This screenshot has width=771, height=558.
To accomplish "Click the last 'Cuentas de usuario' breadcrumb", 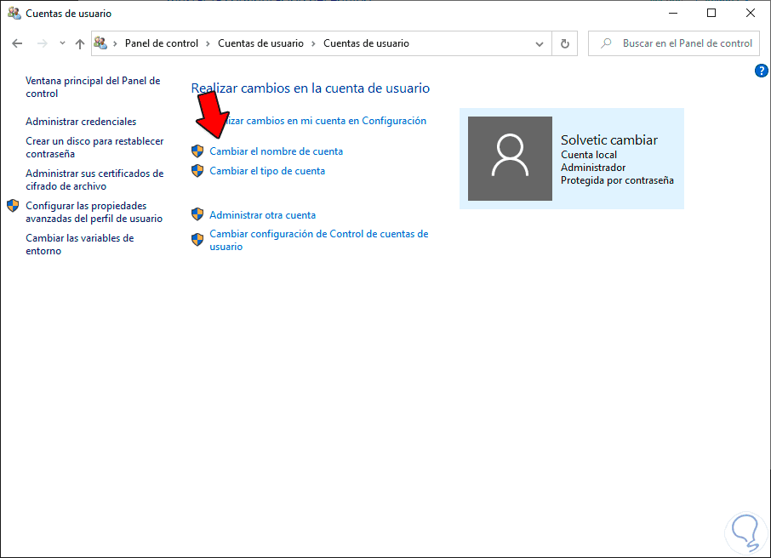I will (x=366, y=43).
